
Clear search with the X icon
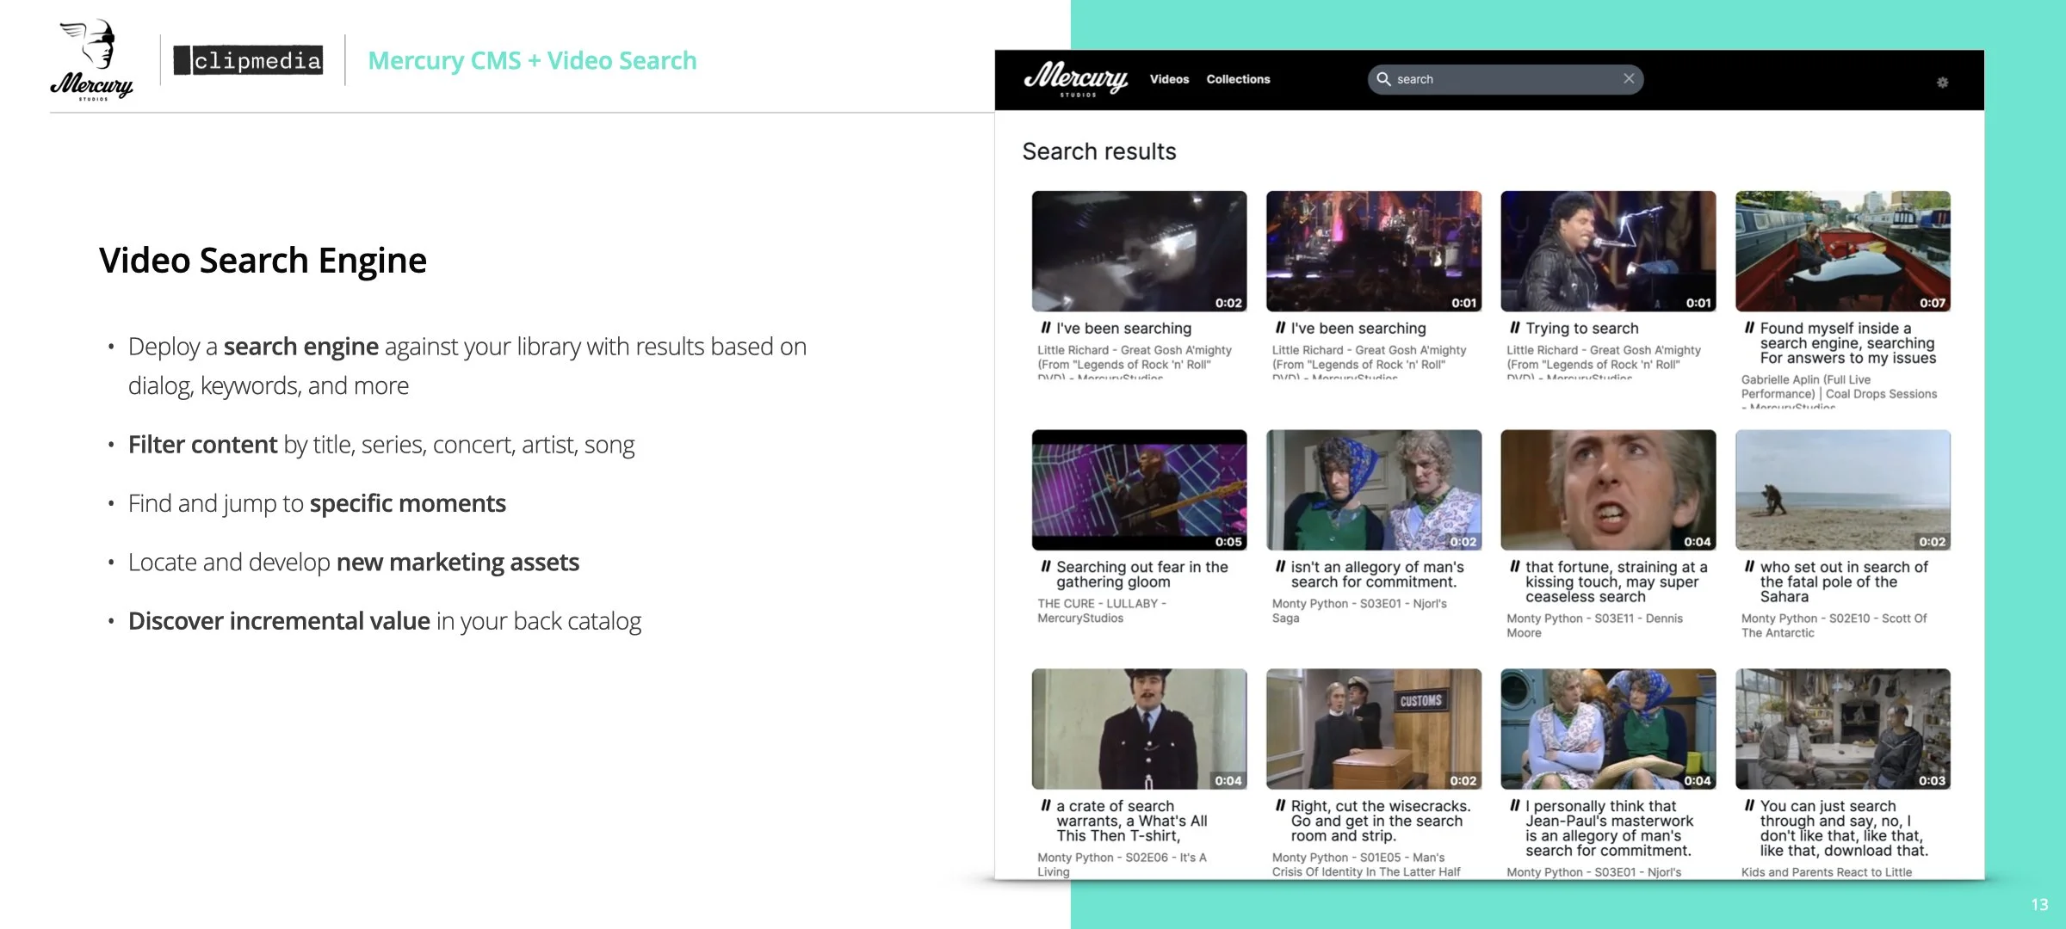pos(1629,78)
